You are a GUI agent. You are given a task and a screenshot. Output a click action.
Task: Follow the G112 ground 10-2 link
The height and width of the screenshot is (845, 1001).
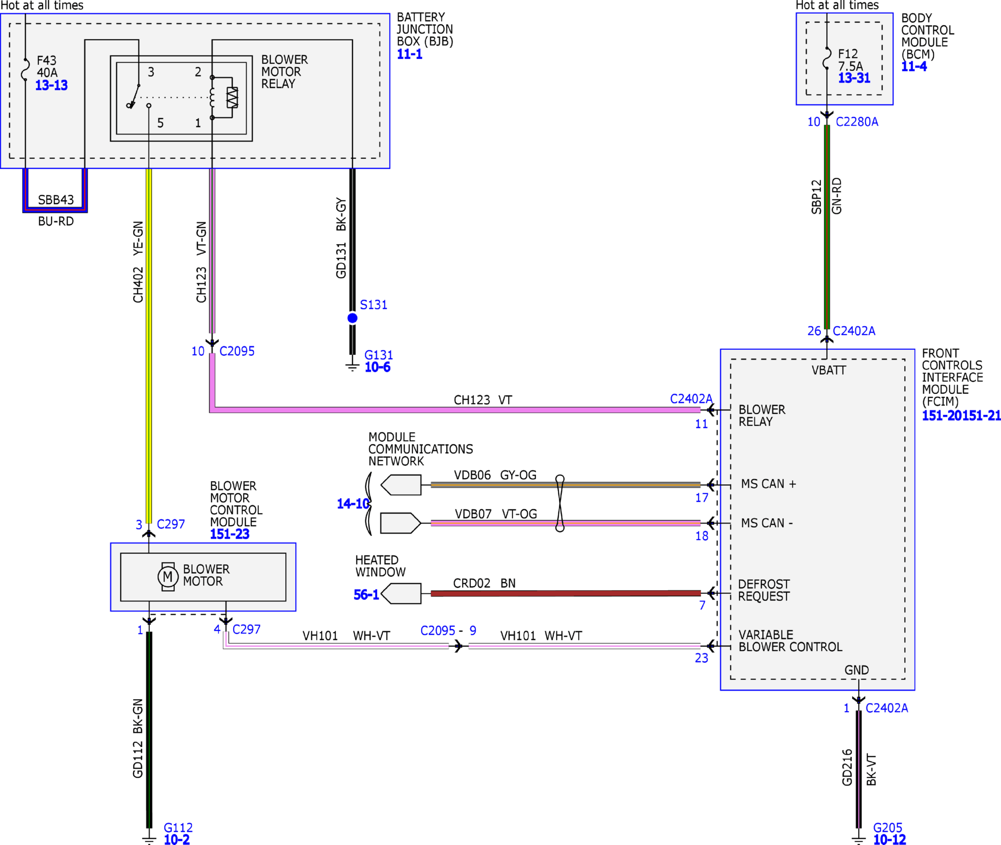click(177, 839)
